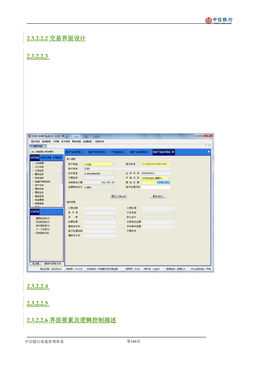Expand the 已发起的任务 tree node
This screenshot has width=258, height=365.
pyautogui.click(x=34, y=233)
